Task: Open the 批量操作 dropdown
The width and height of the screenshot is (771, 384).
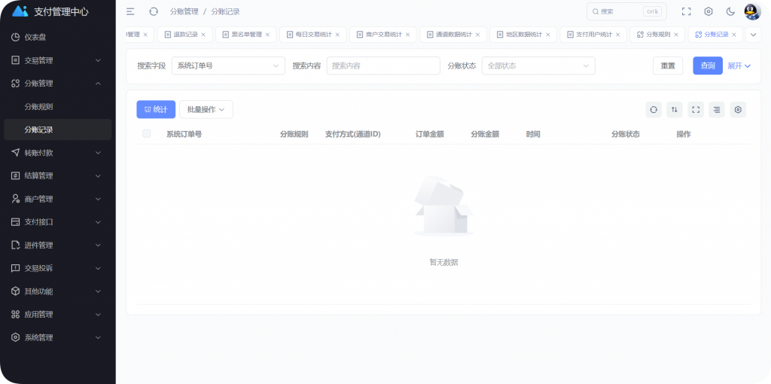Action: (206, 110)
